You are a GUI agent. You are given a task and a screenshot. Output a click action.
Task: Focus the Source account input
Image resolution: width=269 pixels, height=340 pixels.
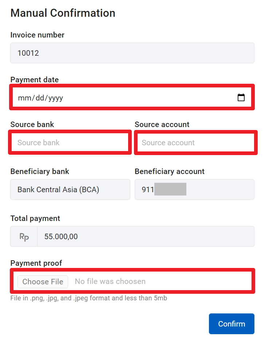[x=196, y=143]
